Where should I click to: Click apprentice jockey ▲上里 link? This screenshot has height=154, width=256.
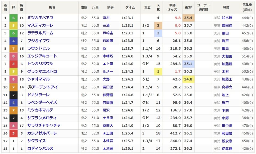coord(108,64)
